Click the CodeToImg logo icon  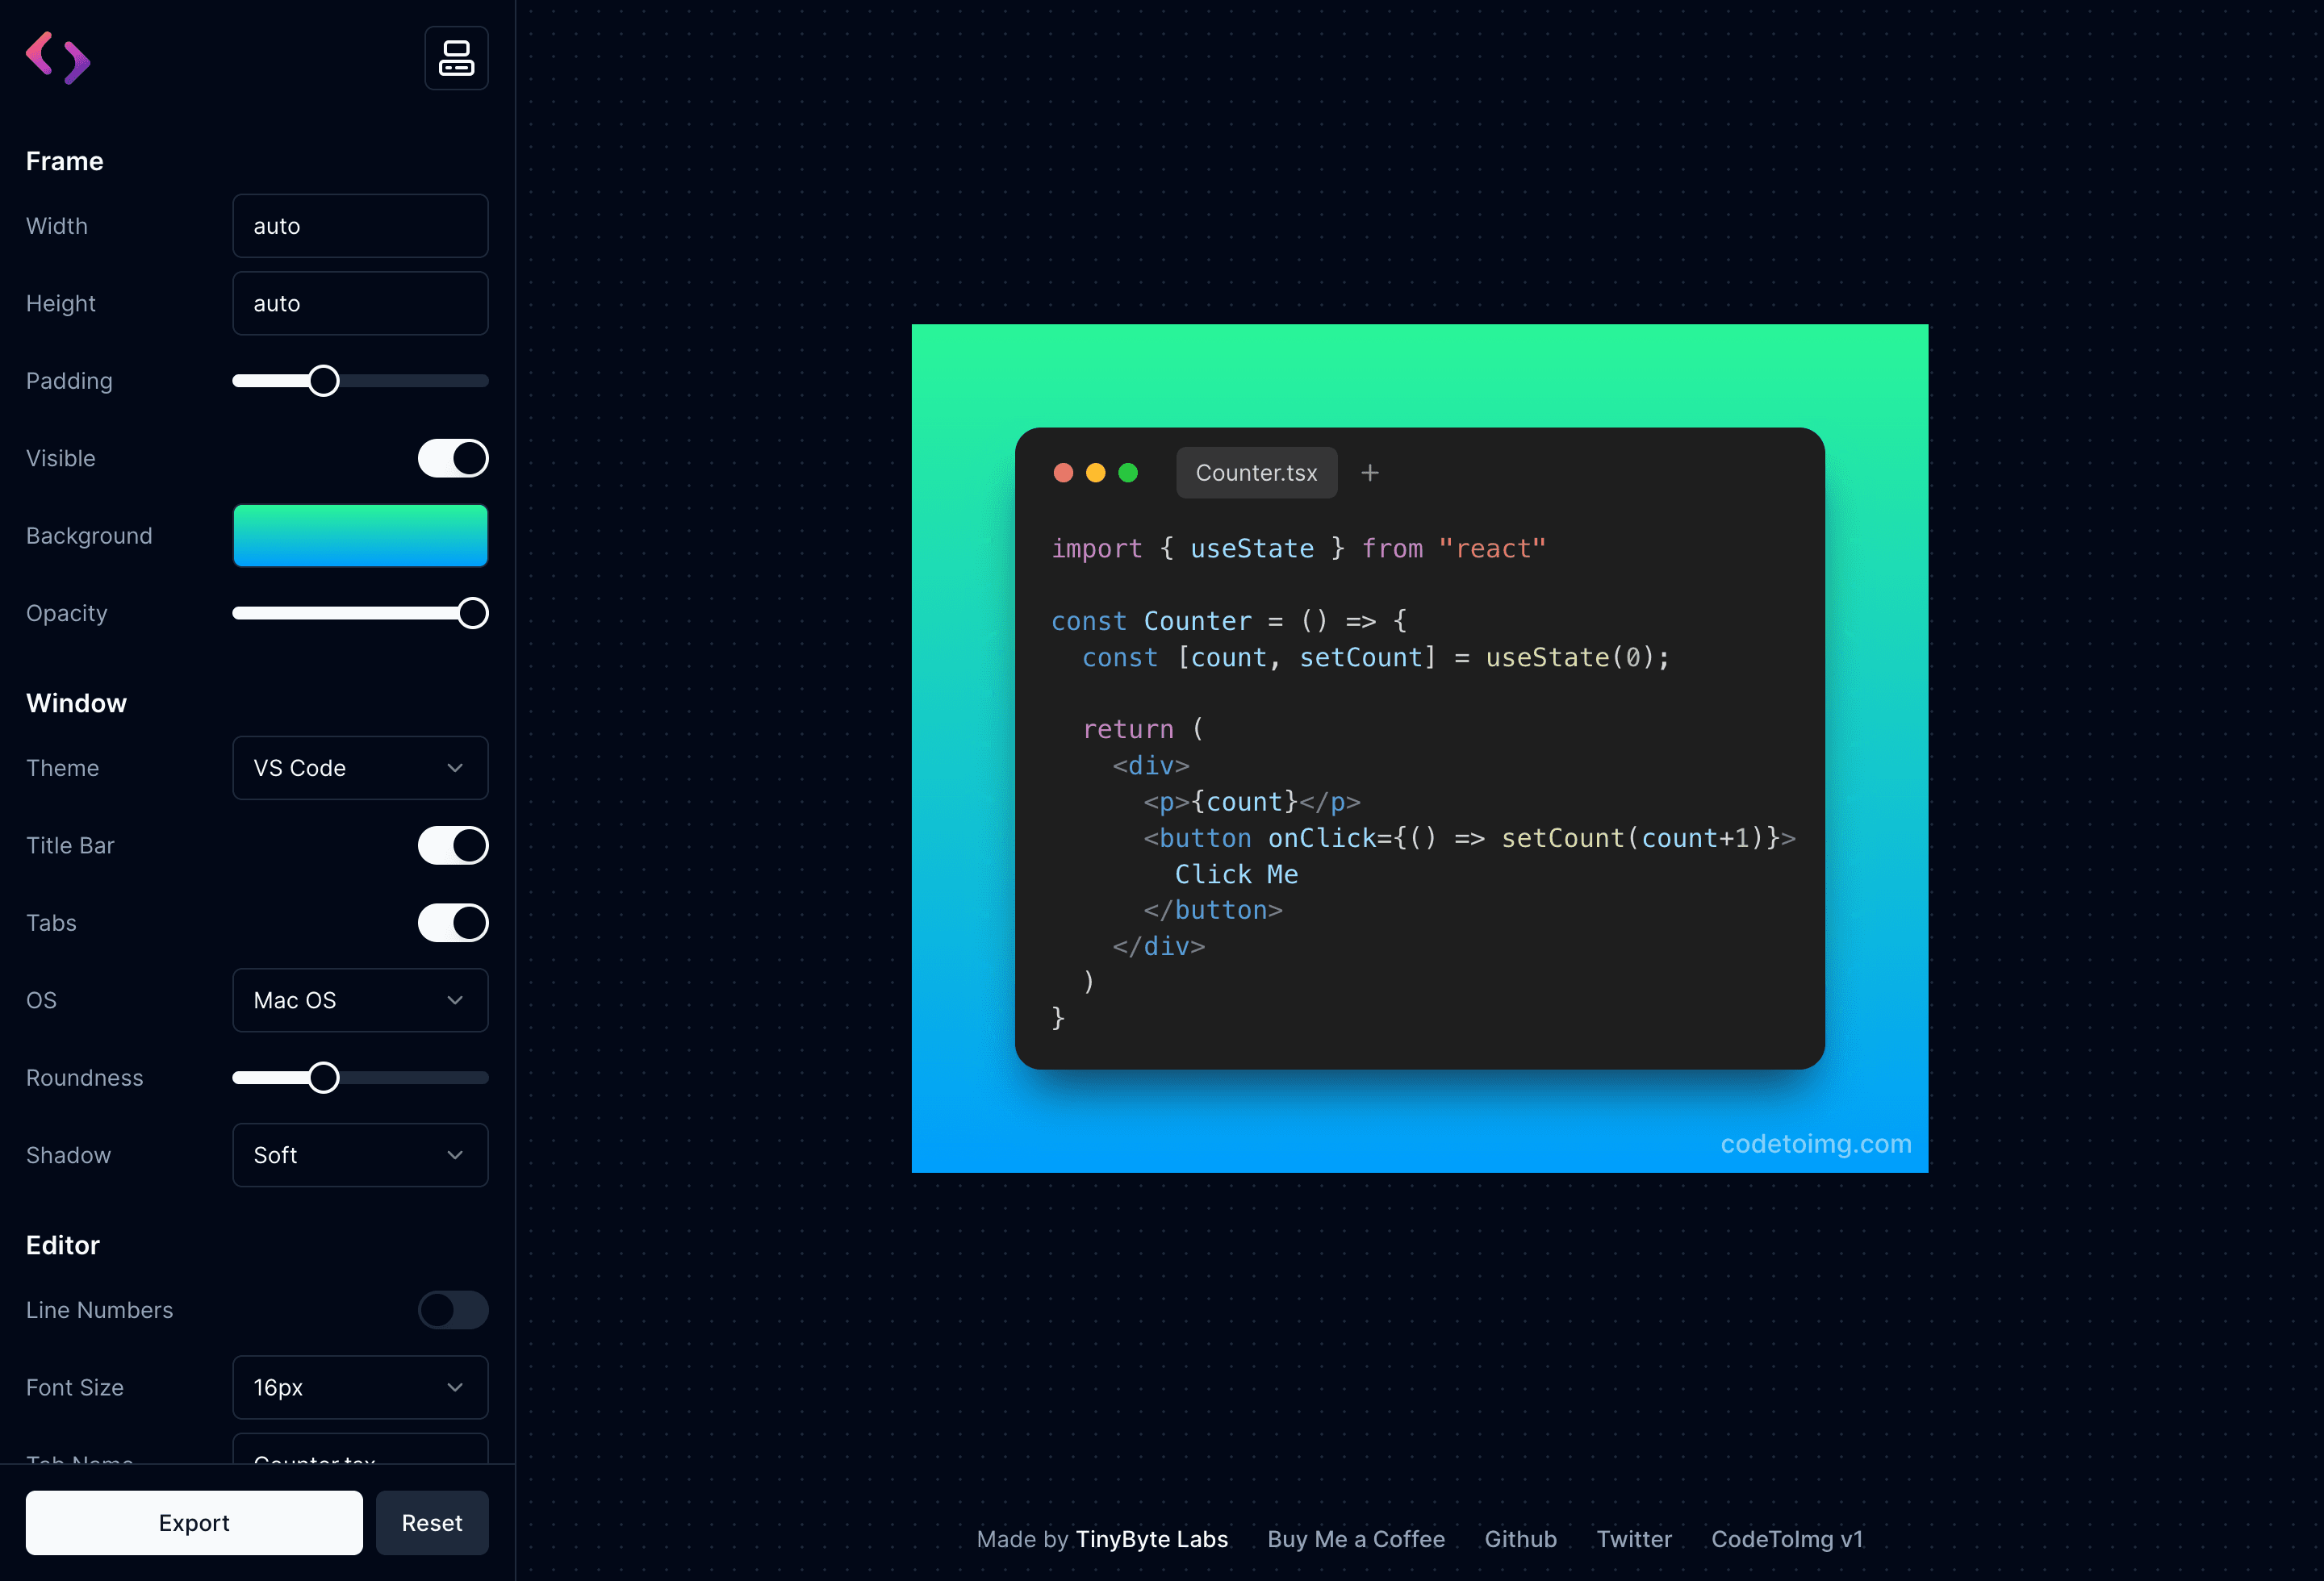pos(58,58)
